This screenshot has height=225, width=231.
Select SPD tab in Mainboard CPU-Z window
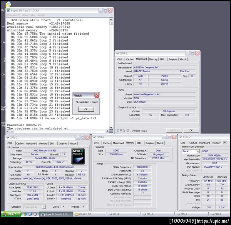[x=162, y=59]
